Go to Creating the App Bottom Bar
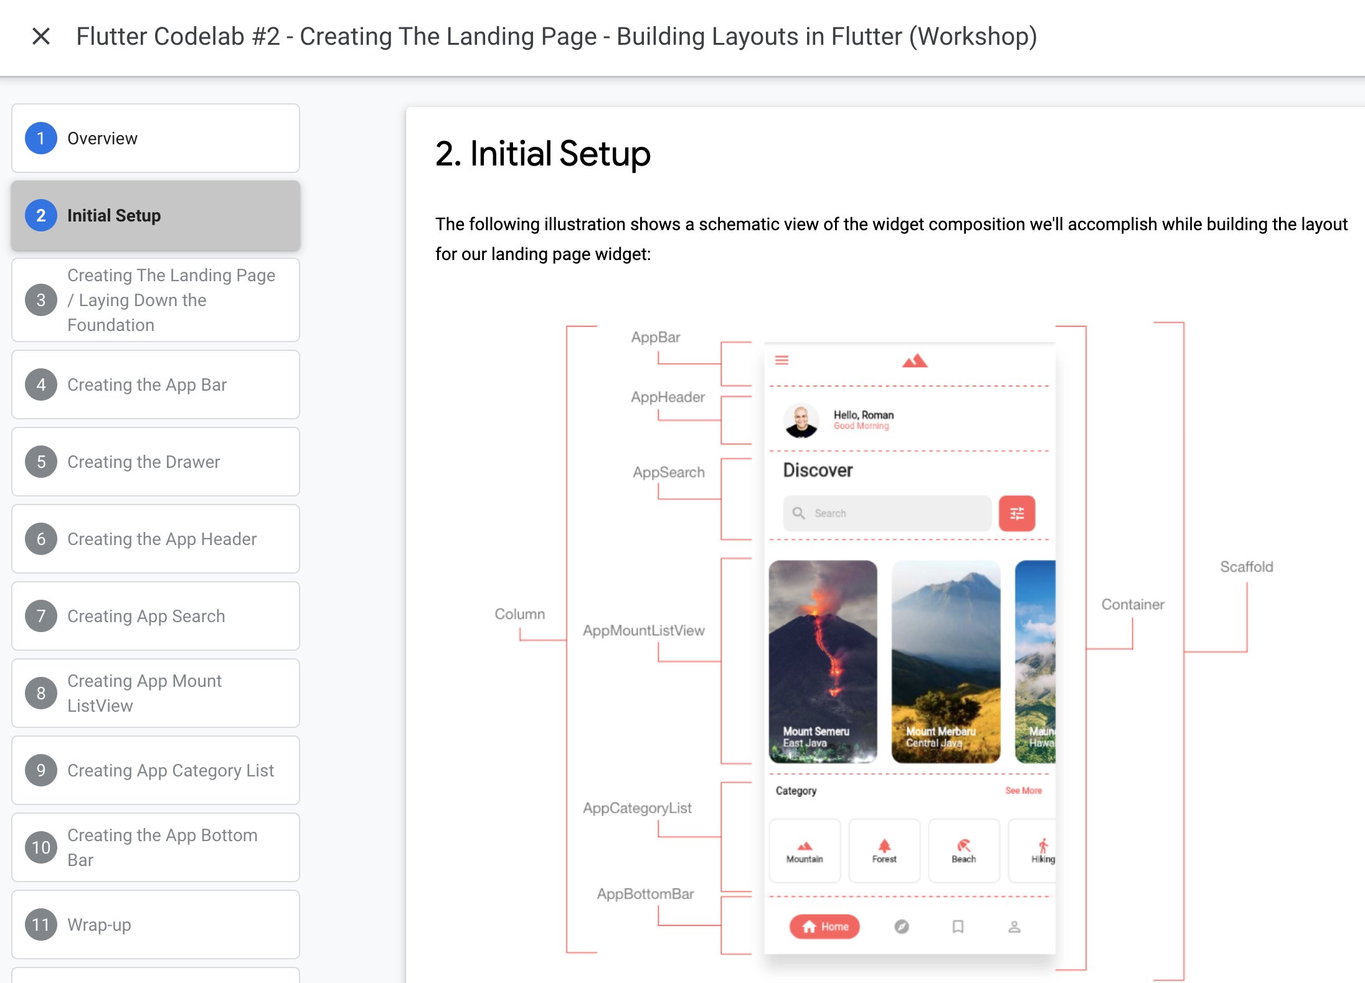The height and width of the screenshot is (983, 1365). point(156,847)
